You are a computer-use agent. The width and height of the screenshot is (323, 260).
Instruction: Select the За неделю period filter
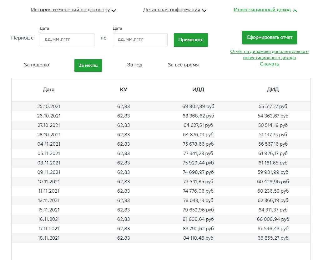click(36, 65)
